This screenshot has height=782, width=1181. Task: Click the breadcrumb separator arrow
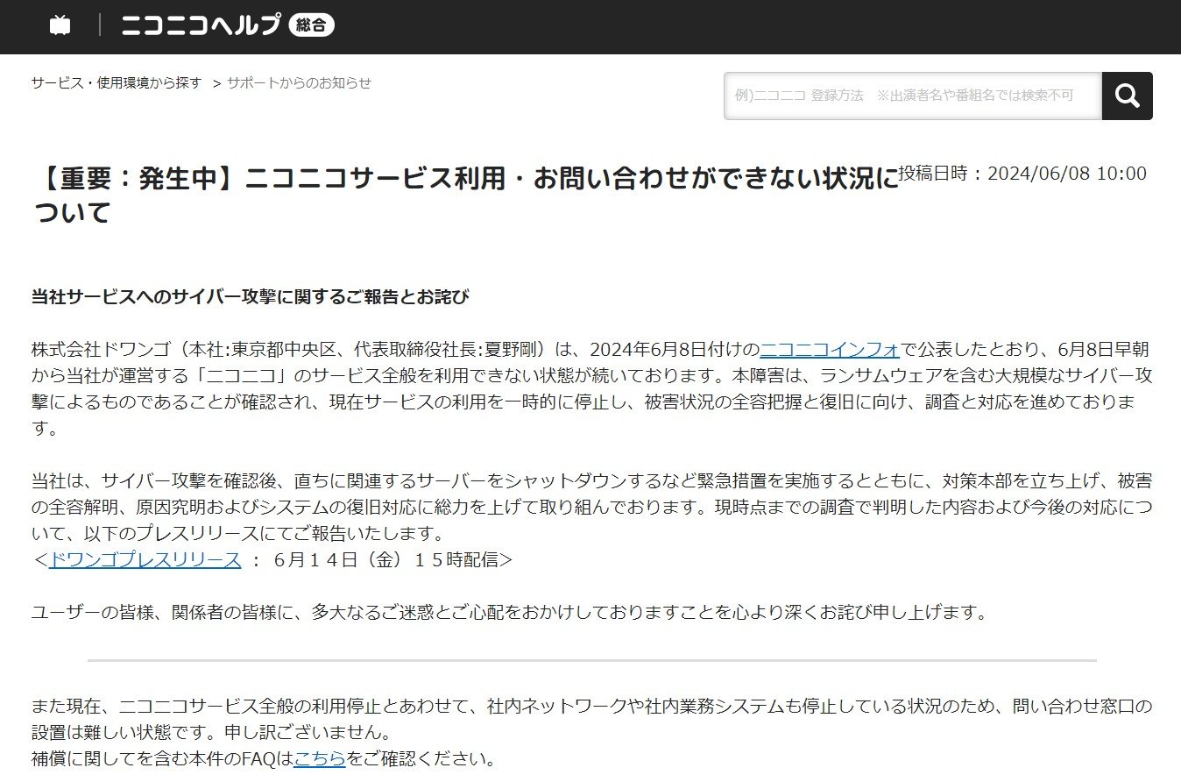click(x=216, y=83)
